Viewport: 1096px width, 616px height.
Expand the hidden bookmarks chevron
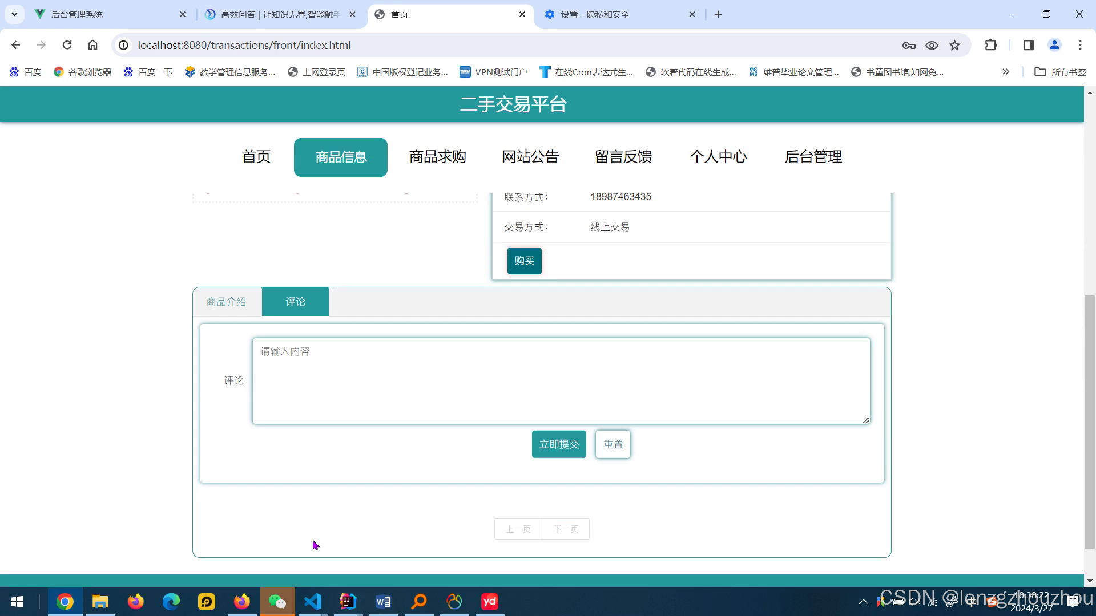click(1006, 72)
